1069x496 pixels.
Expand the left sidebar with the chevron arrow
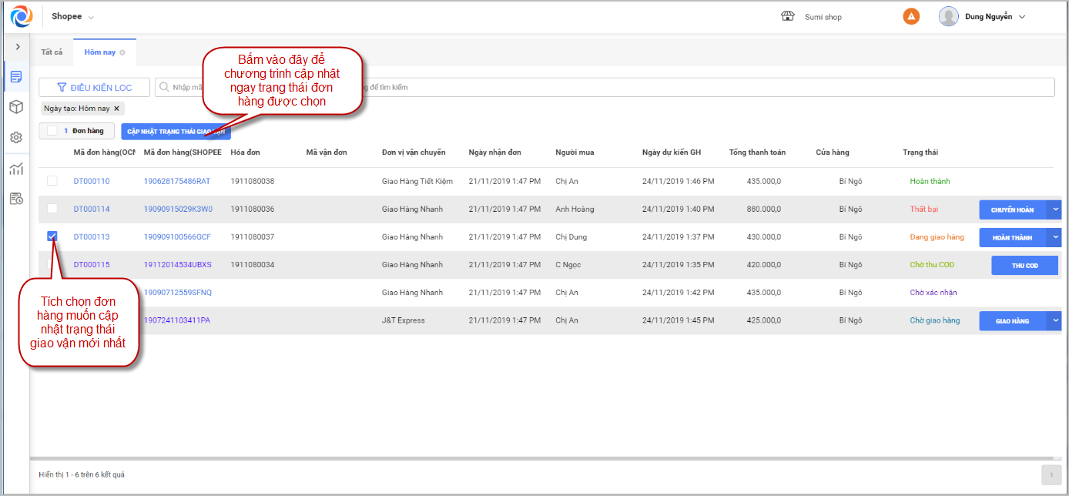18,47
